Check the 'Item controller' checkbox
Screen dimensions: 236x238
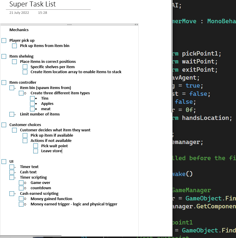click(4, 83)
